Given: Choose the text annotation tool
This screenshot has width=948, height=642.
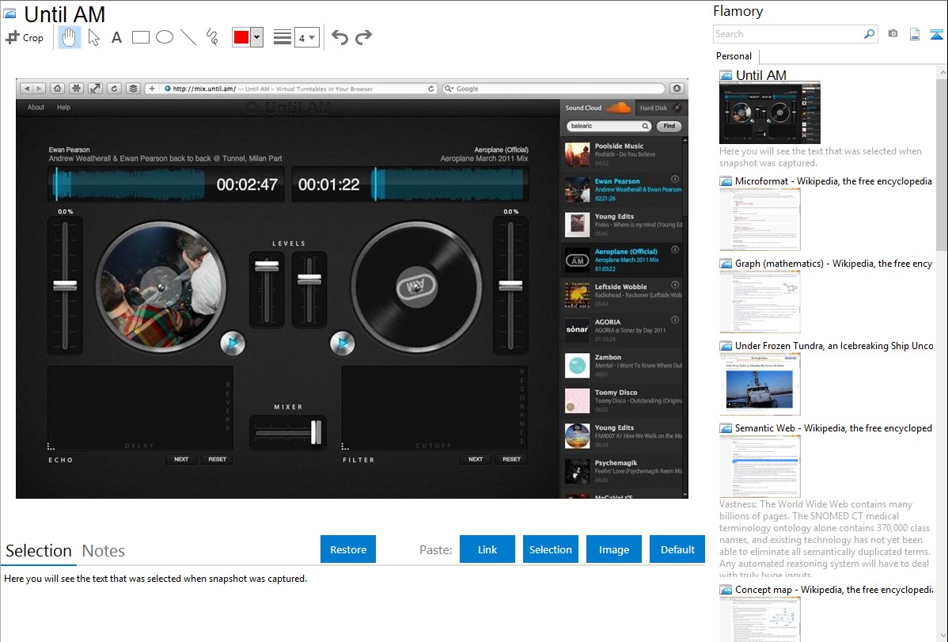Looking at the screenshot, I should coord(116,37).
